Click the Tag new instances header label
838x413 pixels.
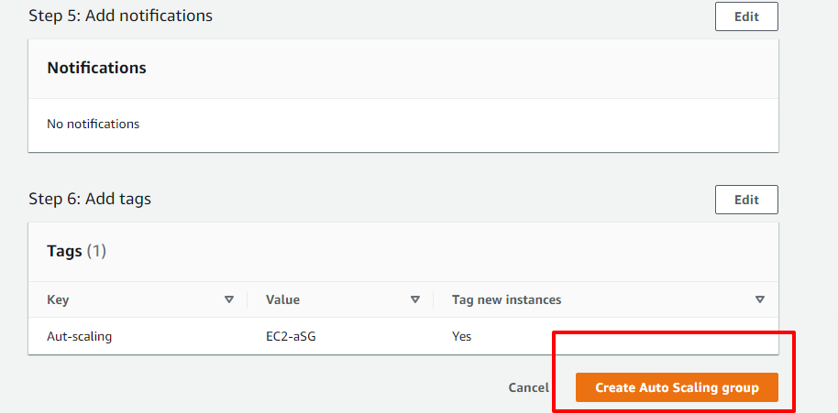[x=507, y=299]
